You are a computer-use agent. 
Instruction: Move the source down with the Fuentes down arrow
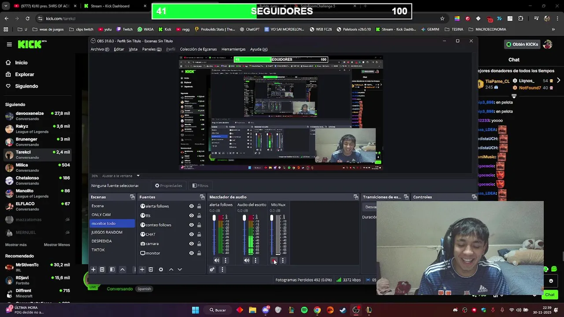(x=180, y=269)
